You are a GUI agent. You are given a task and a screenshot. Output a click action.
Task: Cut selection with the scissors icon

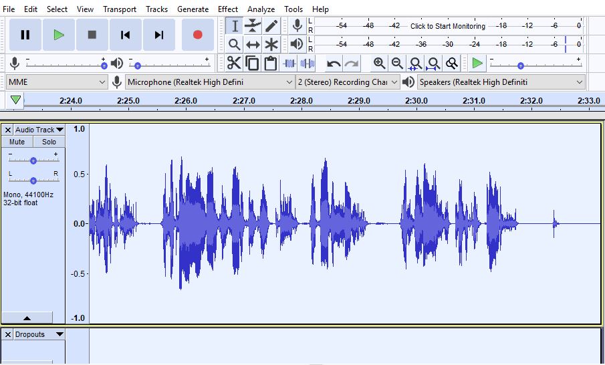pos(234,64)
